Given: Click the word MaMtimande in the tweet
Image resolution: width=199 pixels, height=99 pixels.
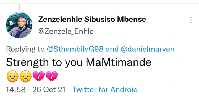Looking at the screenshot, I should click(x=119, y=62).
